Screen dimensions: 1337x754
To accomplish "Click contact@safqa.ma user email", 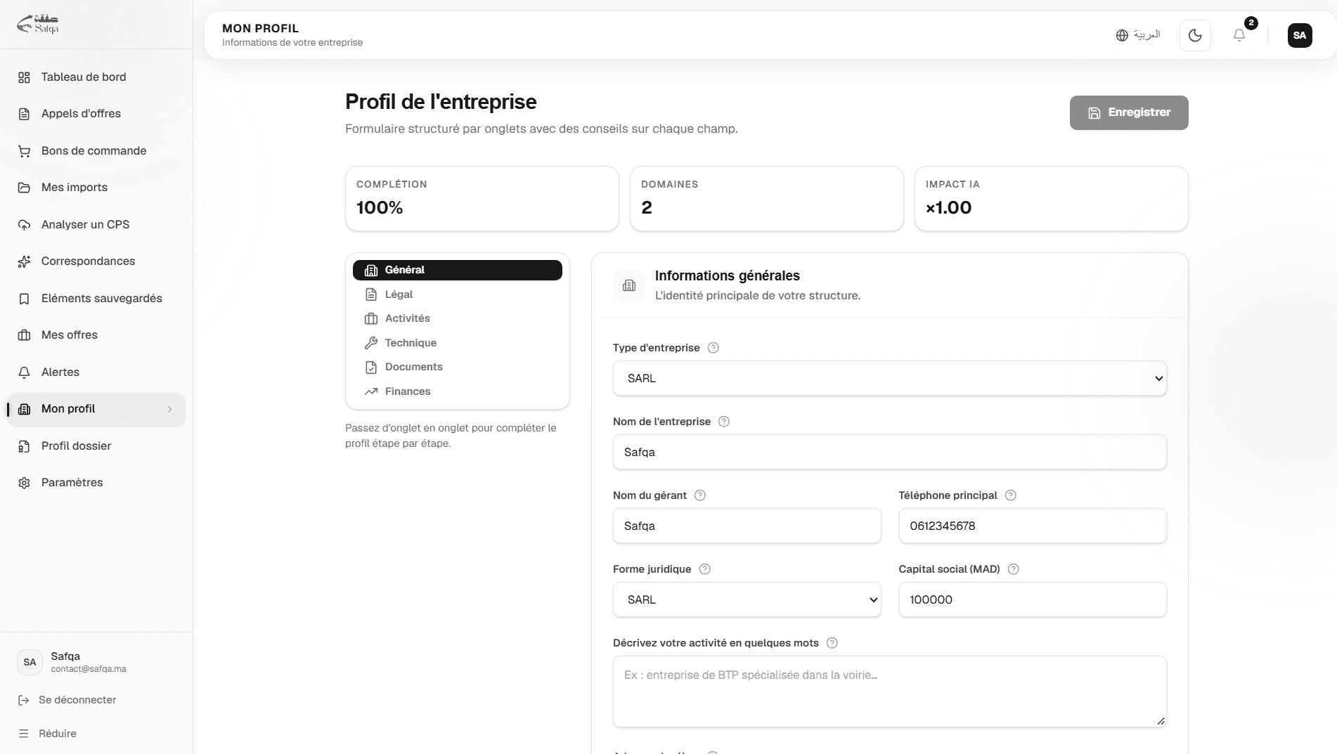I will click(x=89, y=669).
